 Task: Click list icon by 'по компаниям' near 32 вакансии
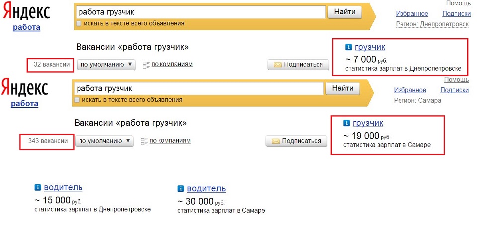pyautogui.click(x=146, y=65)
